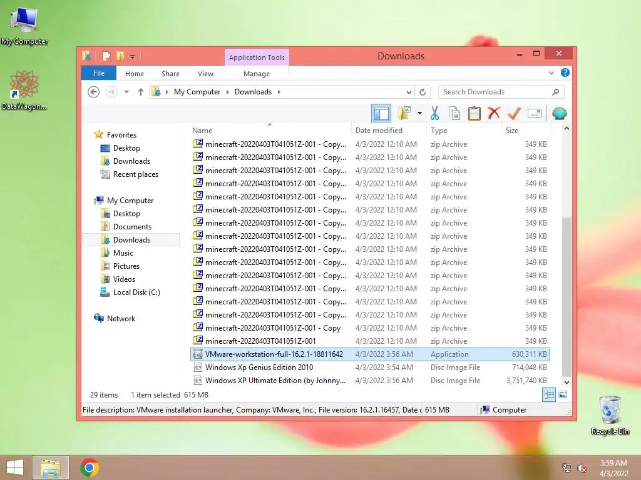Click the Classic Shell settings shell icon
The width and height of the screenshot is (641, 480).
pos(559,113)
